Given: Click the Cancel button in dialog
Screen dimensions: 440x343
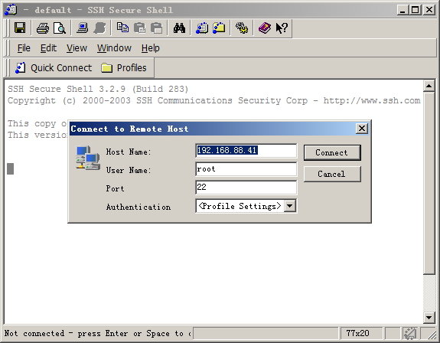Looking at the screenshot, I should [x=332, y=174].
